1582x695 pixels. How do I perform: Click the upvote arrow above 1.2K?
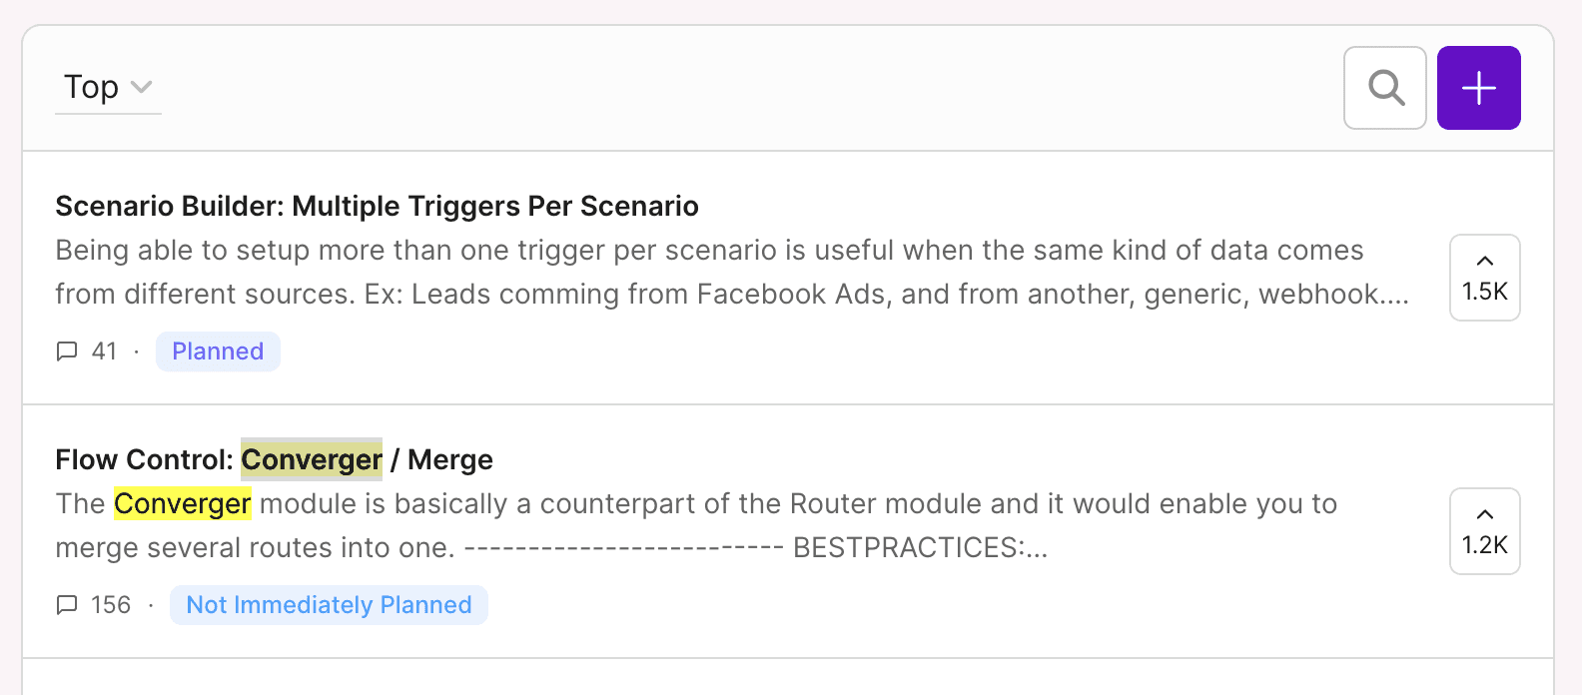pyautogui.click(x=1485, y=514)
